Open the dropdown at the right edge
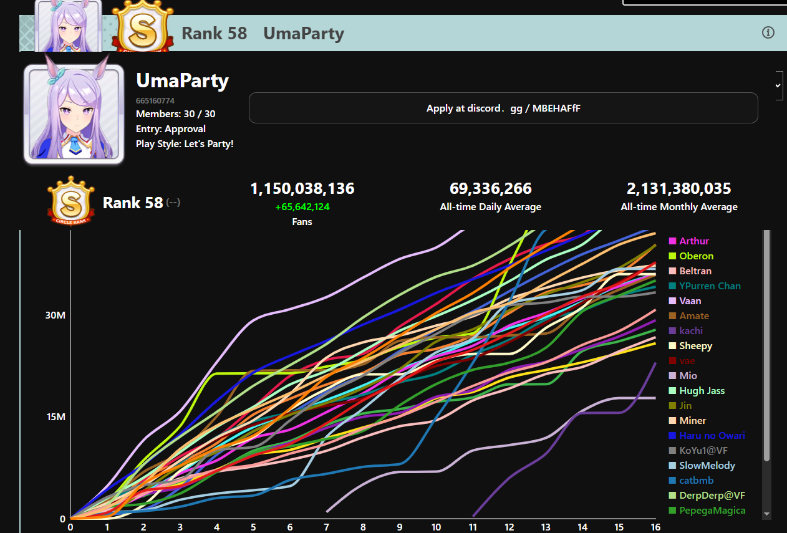 [x=778, y=85]
